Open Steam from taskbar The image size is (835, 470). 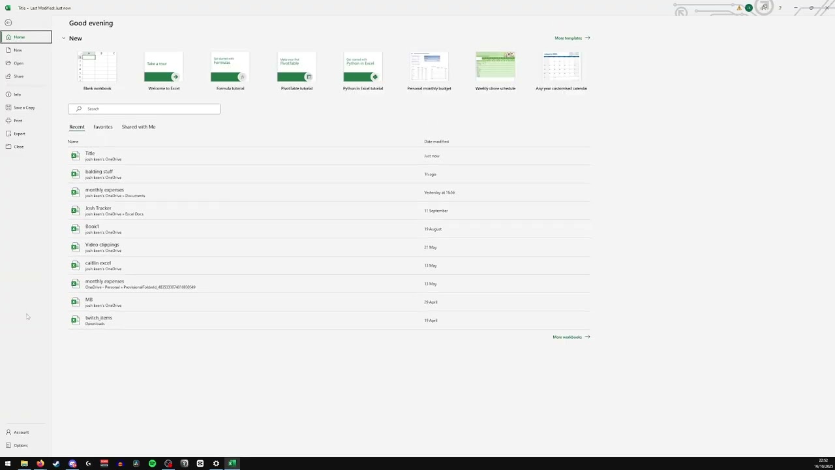pyautogui.click(x=56, y=463)
